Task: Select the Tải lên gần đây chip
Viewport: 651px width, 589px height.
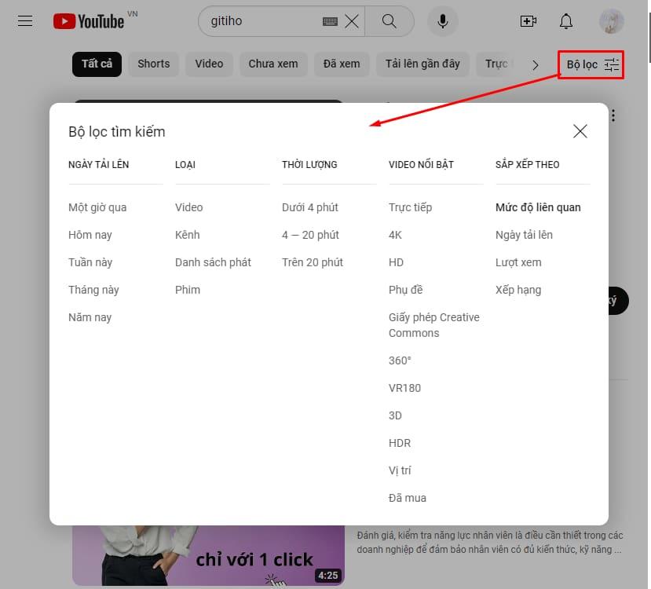Action: [x=422, y=64]
